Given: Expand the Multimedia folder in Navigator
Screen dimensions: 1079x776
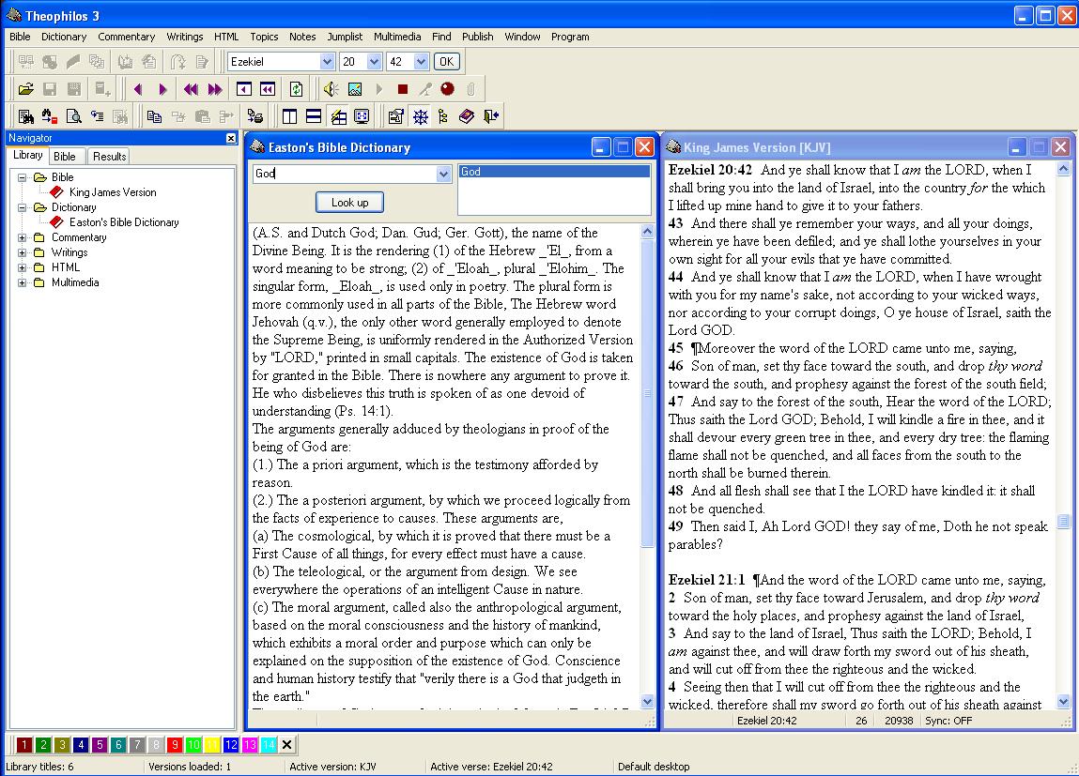Looking at the screenshot, I should 22,283.
